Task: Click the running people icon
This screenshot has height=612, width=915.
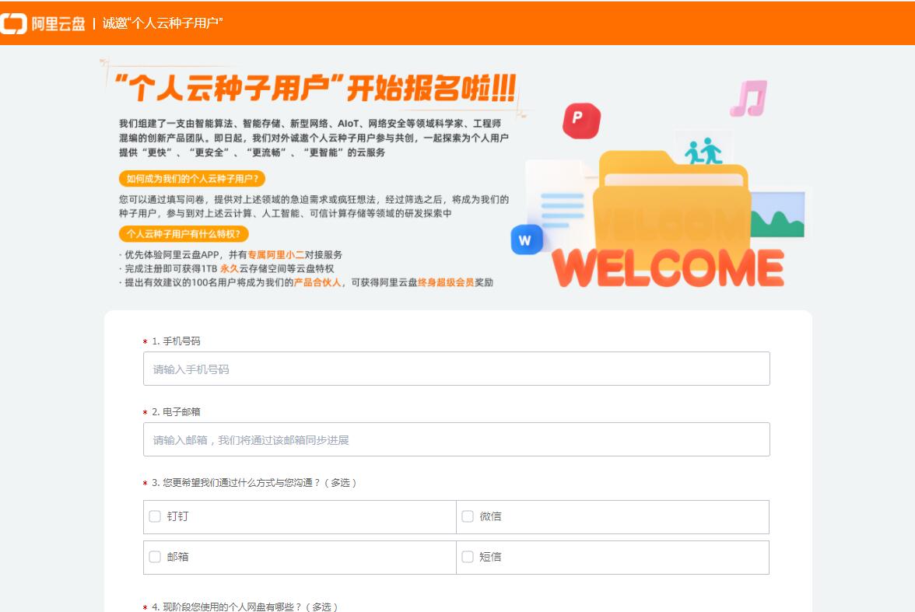Action: (703, 151)
